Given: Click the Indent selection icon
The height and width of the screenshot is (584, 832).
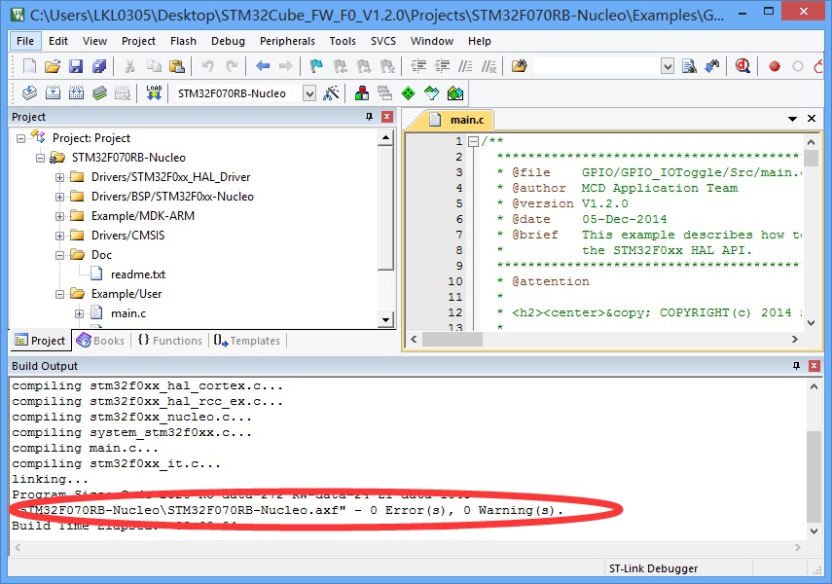Looking at the screenshot, I should (418, 66).
